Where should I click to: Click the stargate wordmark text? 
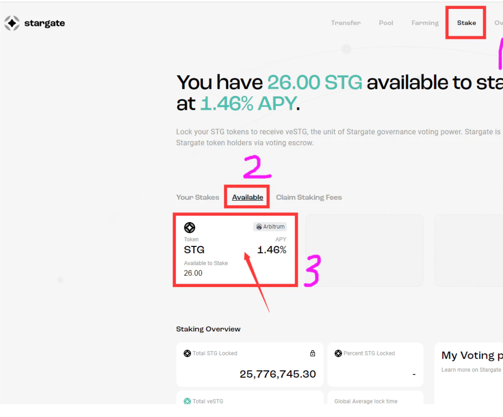coord(44,23)
